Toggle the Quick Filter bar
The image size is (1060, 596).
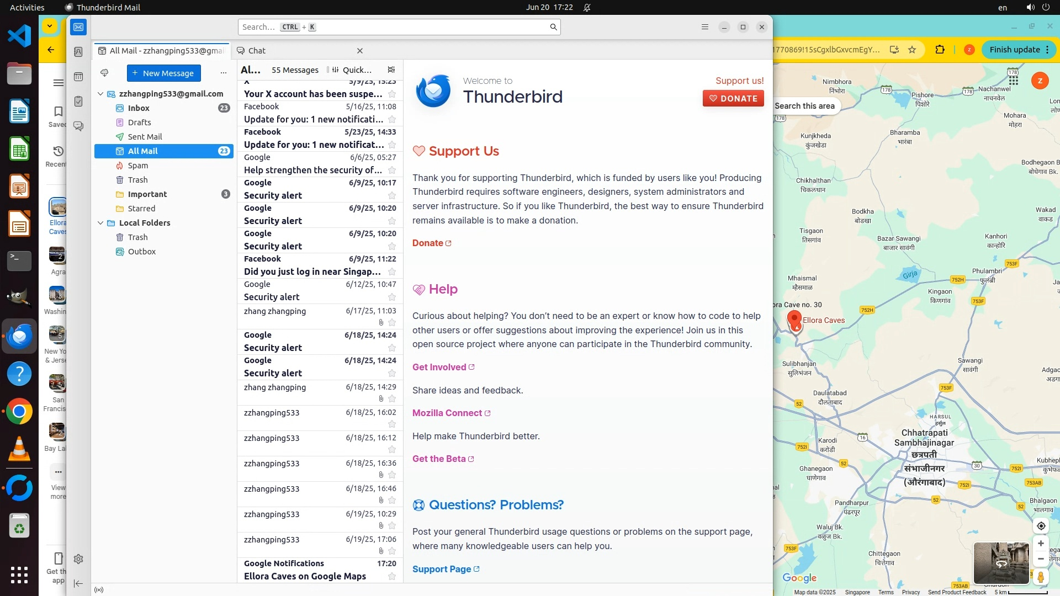[351, 70]
